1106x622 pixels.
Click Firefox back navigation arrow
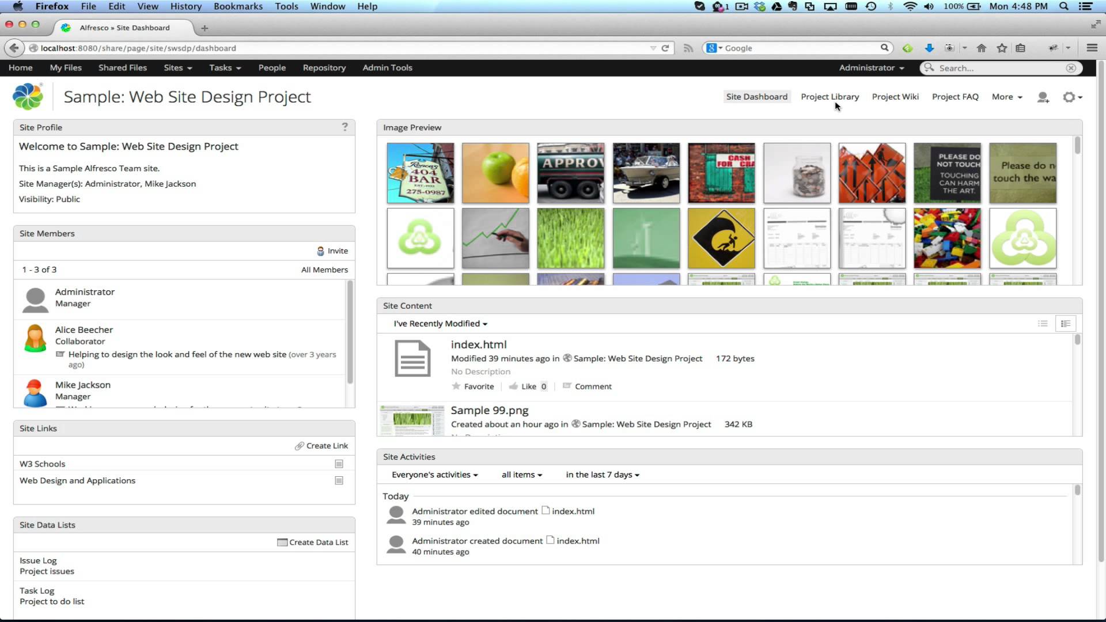coord(14,48)
